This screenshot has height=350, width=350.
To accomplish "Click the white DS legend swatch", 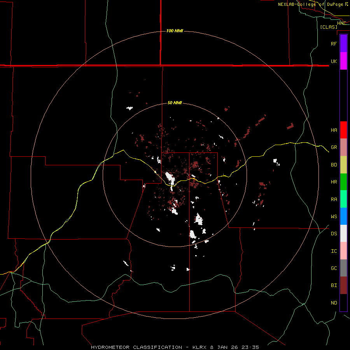I will coord(343,233).
